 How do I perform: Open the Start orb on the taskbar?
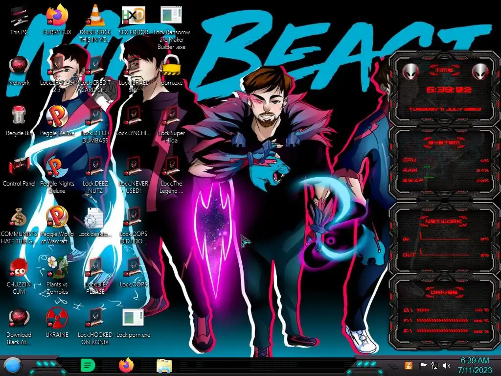point(13,366)
